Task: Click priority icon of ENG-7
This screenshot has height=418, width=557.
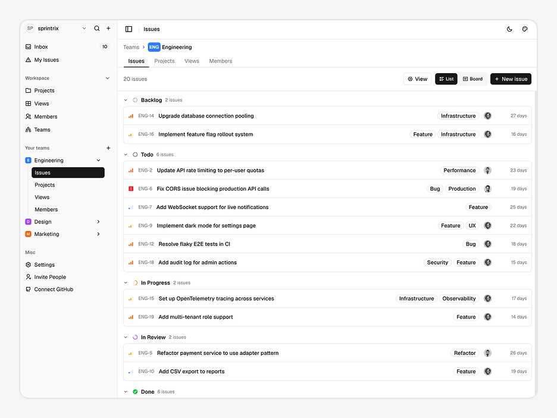Action: pos(131,207)
